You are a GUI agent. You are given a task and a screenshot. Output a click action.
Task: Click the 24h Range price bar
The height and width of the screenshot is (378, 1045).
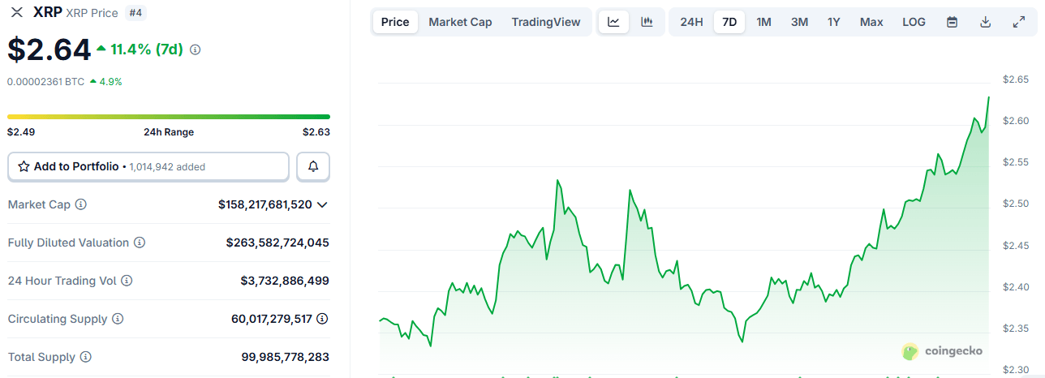169,117
